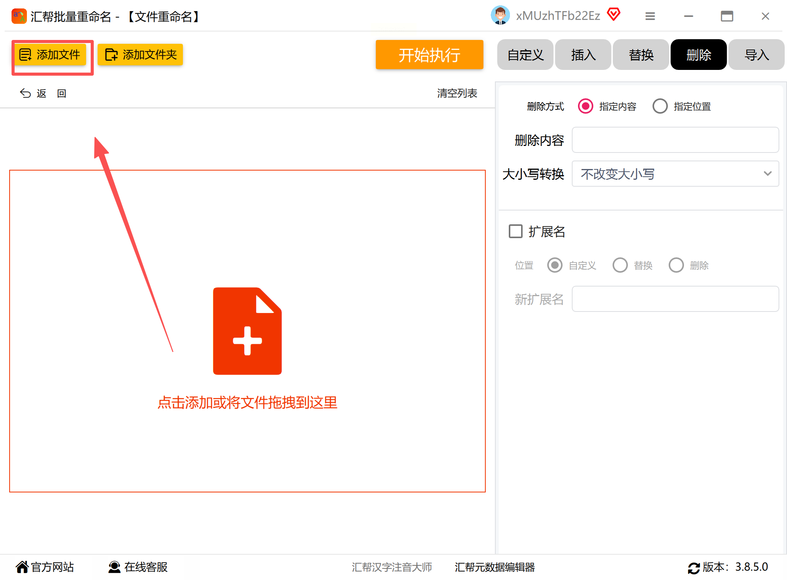Open the official website home icon
The height and width of the screenshot is (580, 787).
pos(22,567)
